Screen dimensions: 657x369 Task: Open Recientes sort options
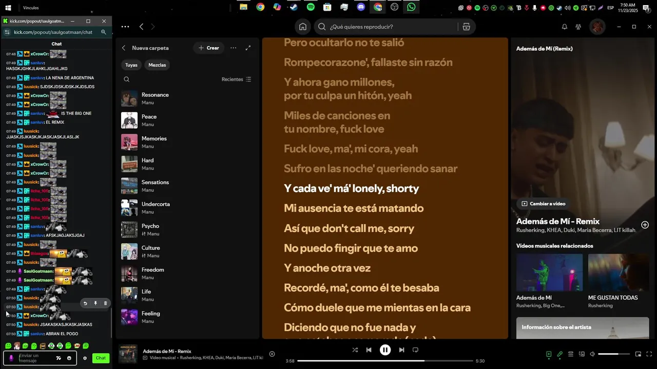tap(237, 79)
